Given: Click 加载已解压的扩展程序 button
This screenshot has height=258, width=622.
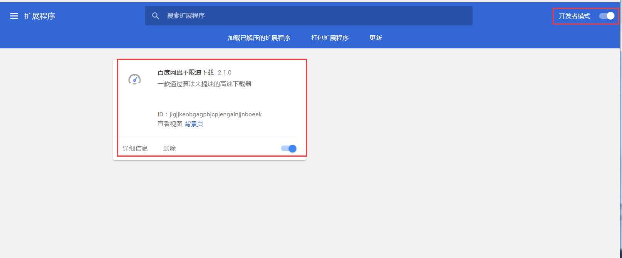Looking at the screenshot, I should point(259,38).
